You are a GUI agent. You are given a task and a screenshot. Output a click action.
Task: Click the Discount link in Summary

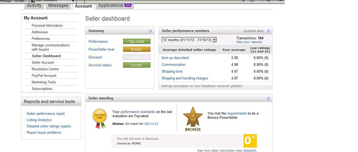pyautogui.click(x=95, y=57)
